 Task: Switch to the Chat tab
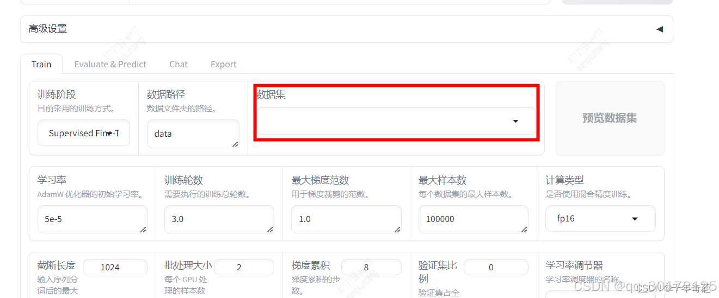179,64
